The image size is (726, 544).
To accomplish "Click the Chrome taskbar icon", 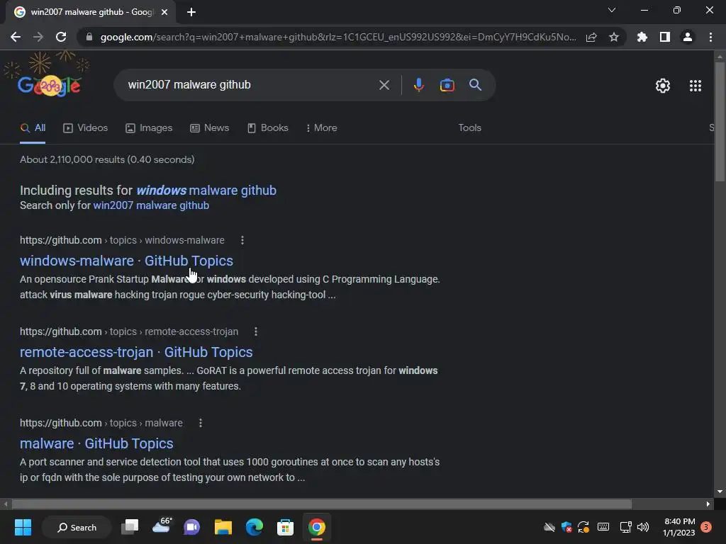I will [x=317, y=527].
